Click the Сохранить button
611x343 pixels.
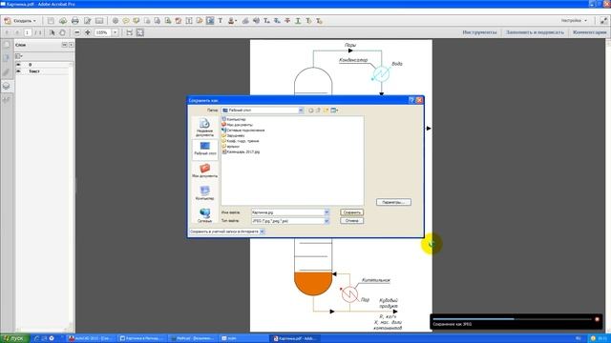pyautogui.click(x=351, y=212)
